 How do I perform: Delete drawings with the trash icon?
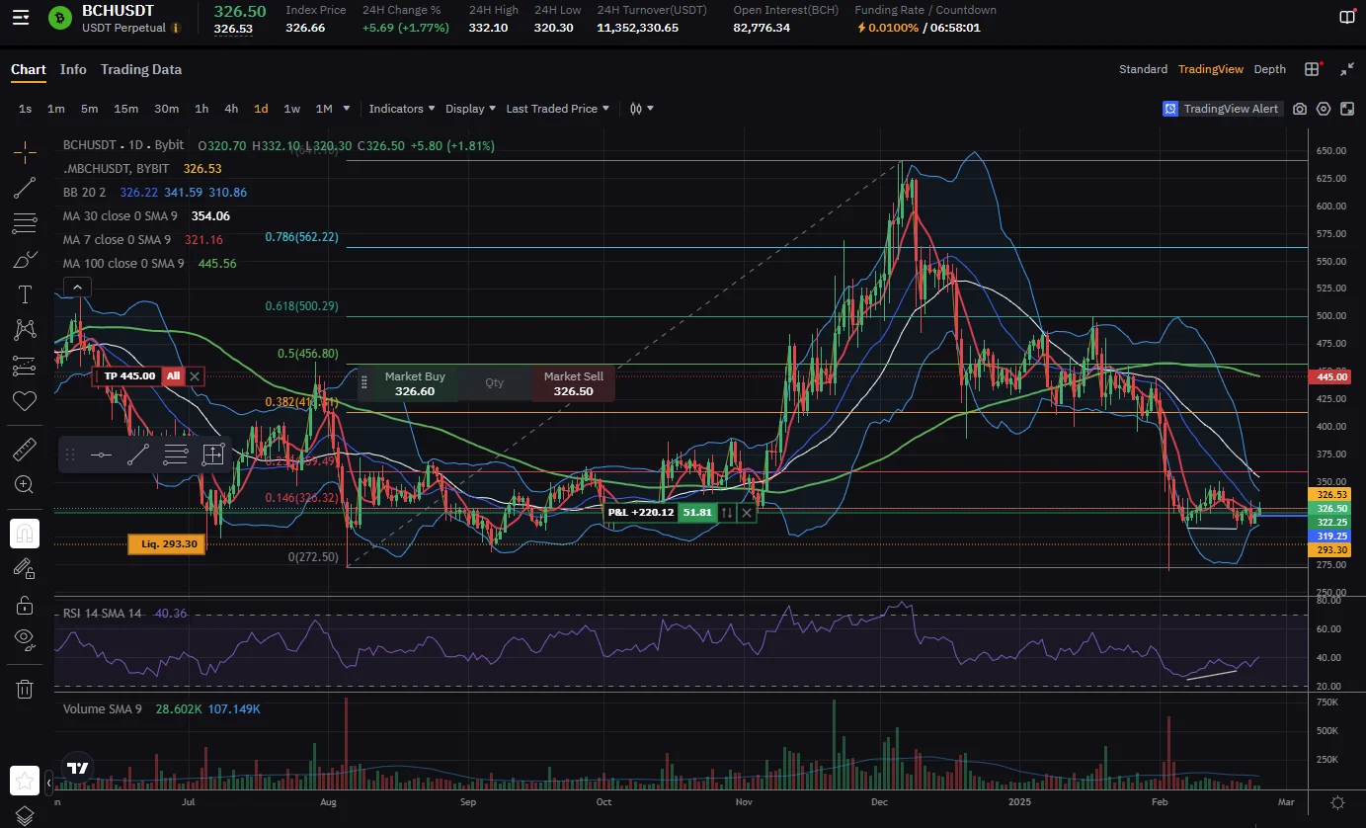pos(25,689)
